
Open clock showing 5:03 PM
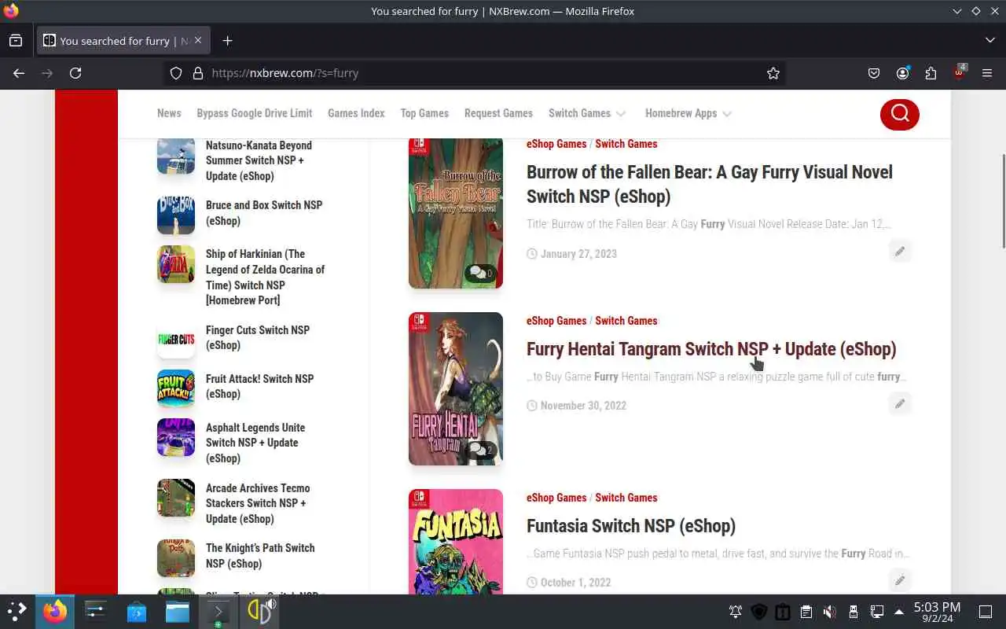click(x=937, y=612)
